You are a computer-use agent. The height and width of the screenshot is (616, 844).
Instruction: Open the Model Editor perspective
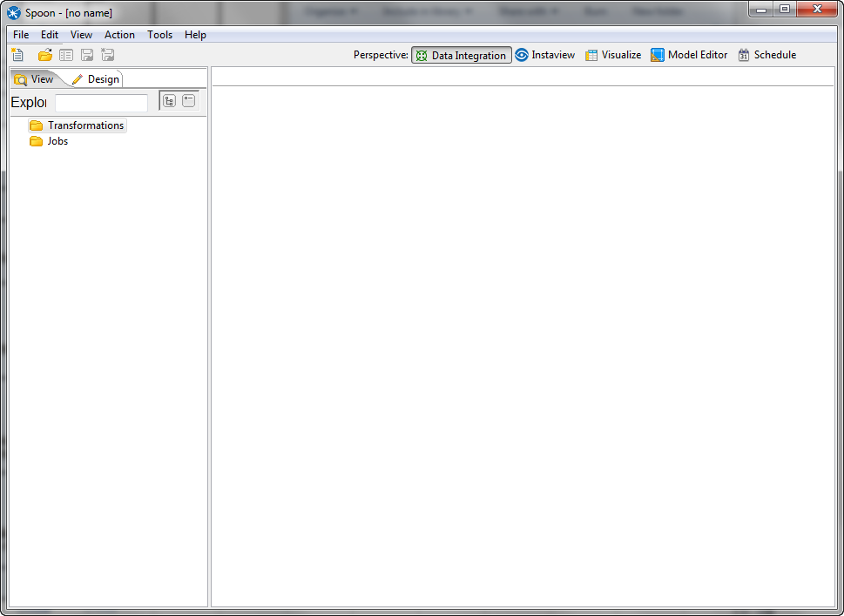click(x=689, y=55)
